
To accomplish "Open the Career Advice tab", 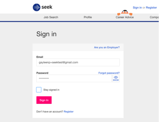I will tap(125, 17).
